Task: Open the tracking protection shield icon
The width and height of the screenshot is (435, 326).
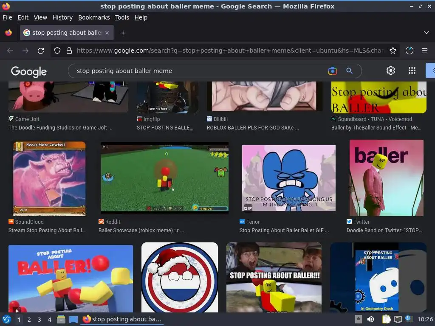Action: 57,51
